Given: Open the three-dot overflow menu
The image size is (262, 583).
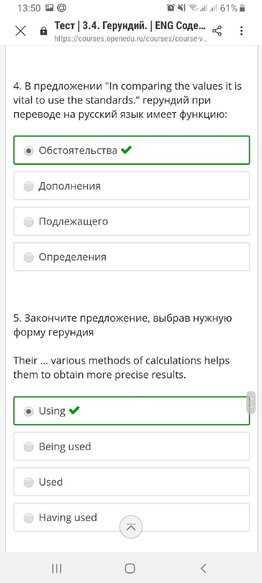Looking at the screenshot, I should click(241, 31).
